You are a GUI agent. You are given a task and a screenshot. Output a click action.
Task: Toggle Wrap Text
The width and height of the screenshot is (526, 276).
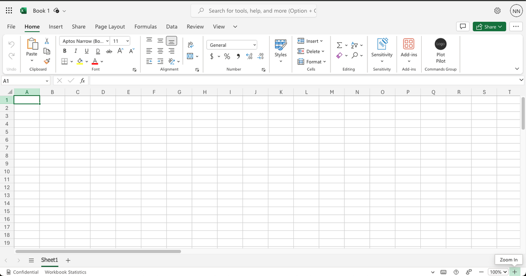click(191, 45)
